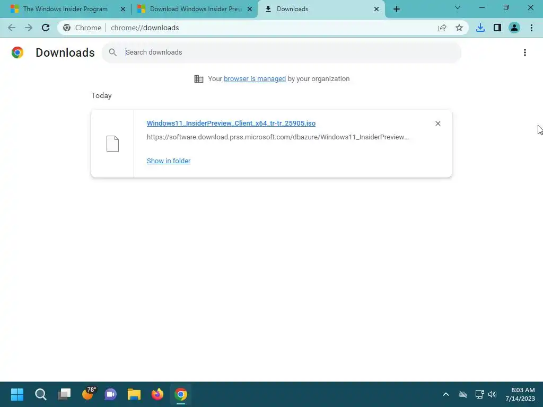Open the 'browser is managed' link

click(x=255, y=79)
